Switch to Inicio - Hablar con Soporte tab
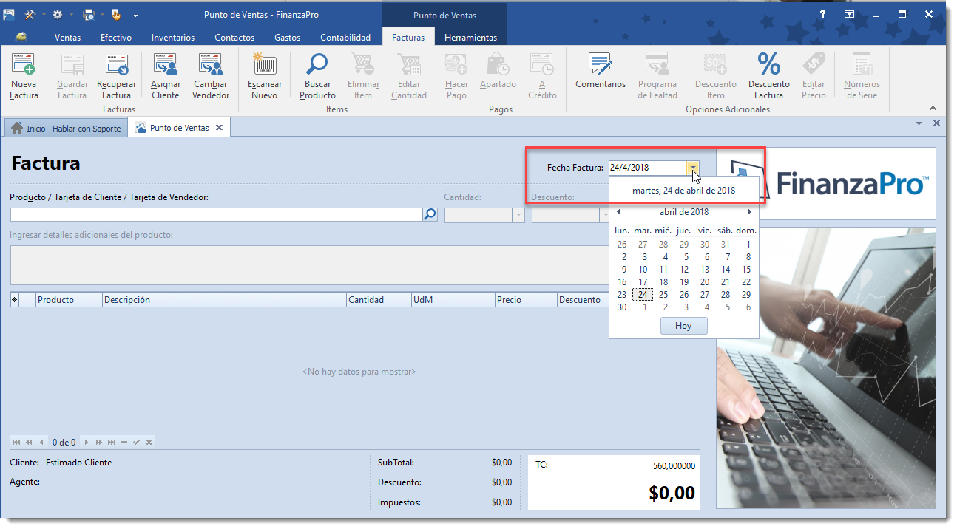Viewport: 957px width, 529px height. (66, 128)
